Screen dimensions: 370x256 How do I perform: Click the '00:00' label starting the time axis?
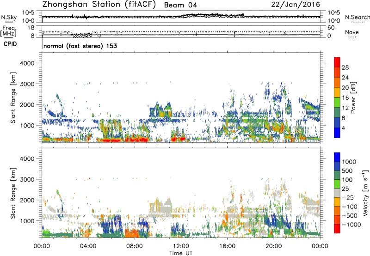(42, 246)
